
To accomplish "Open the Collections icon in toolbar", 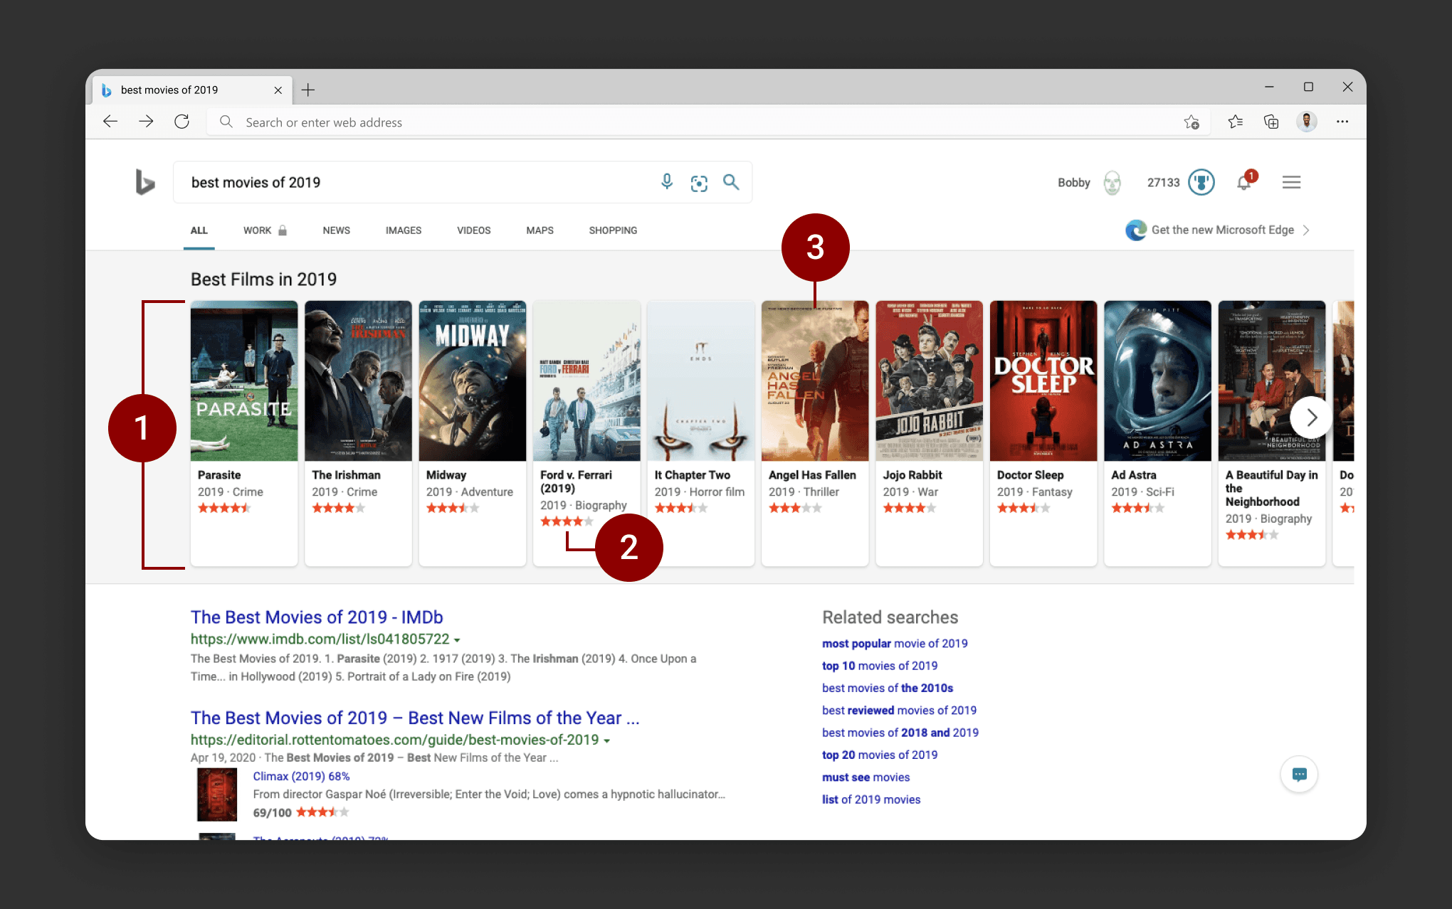I will pyautogui.click(x=1270, y=122).
